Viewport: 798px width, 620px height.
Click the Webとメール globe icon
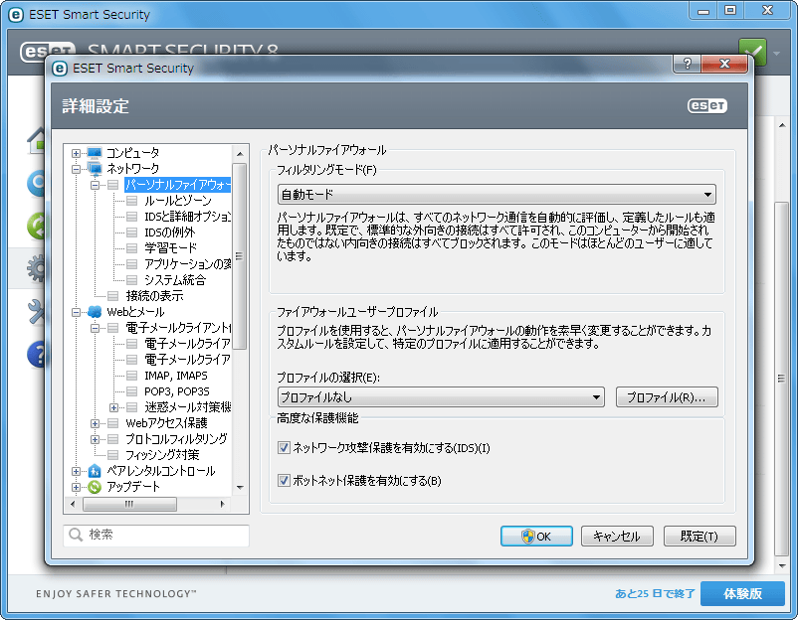[95, 312]
